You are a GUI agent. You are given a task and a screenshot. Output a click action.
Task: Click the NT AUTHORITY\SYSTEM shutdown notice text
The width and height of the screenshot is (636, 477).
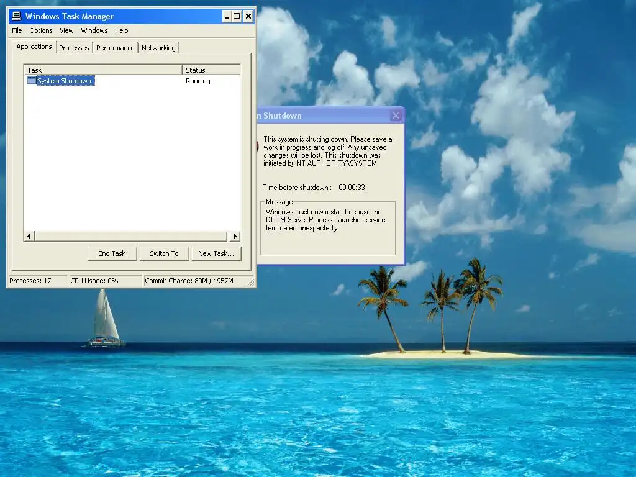(329, 151)
